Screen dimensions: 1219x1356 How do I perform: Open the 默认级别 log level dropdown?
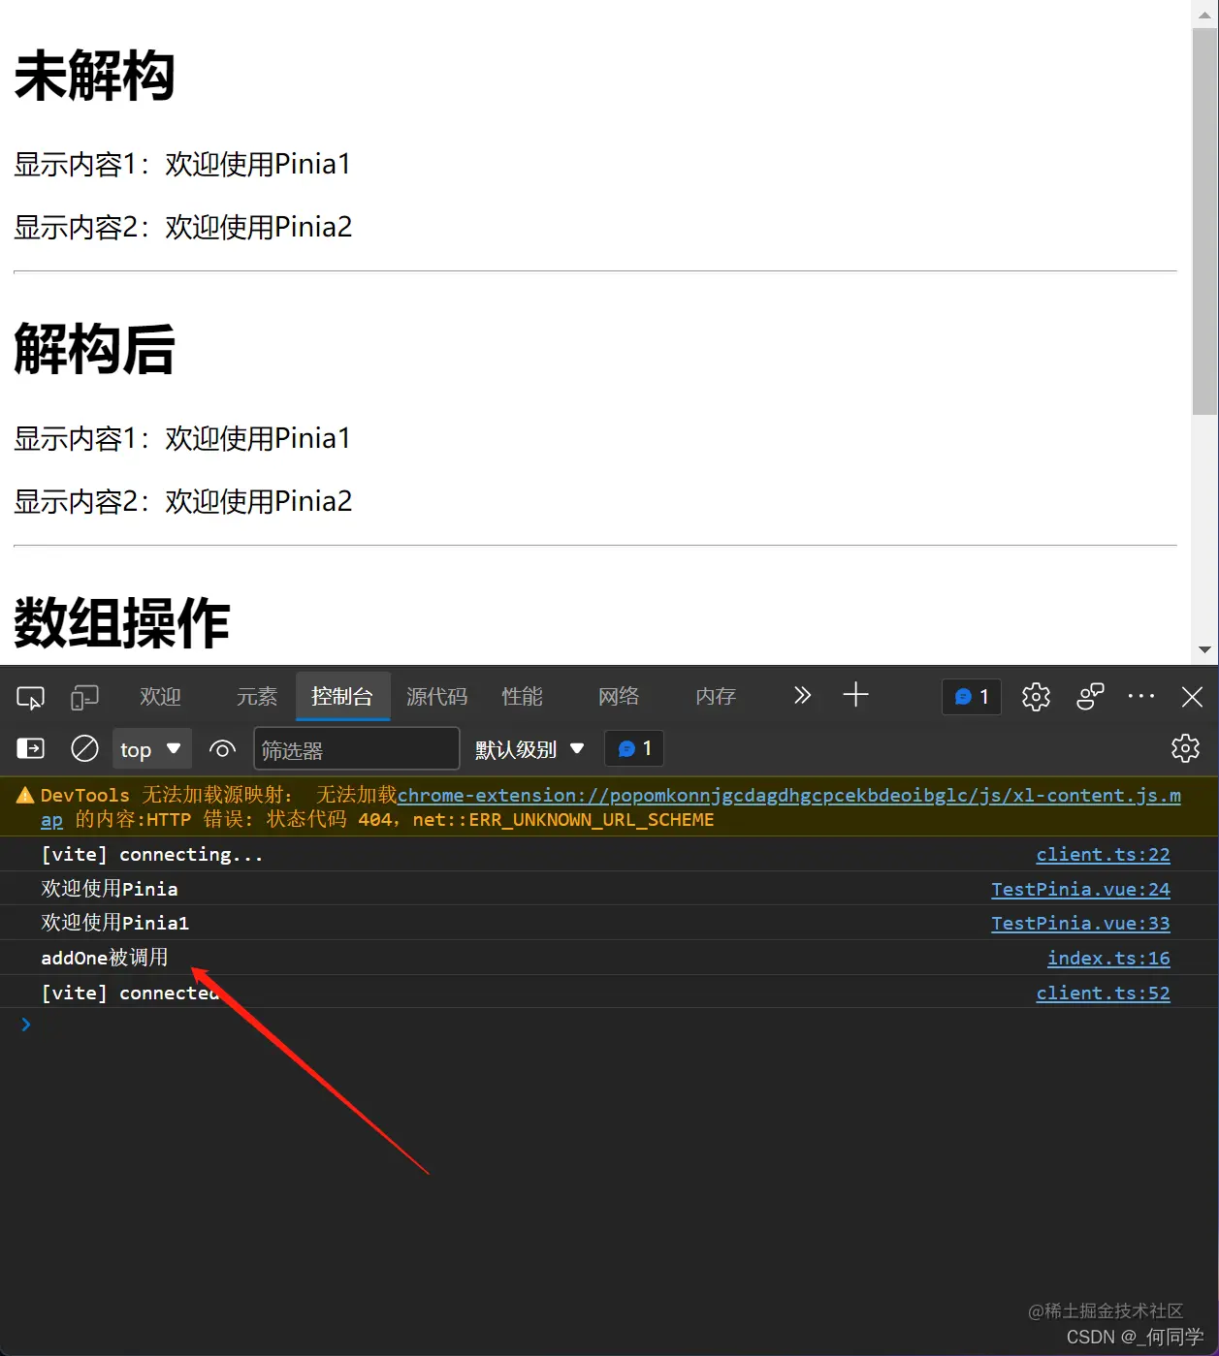tap(529, 748)
